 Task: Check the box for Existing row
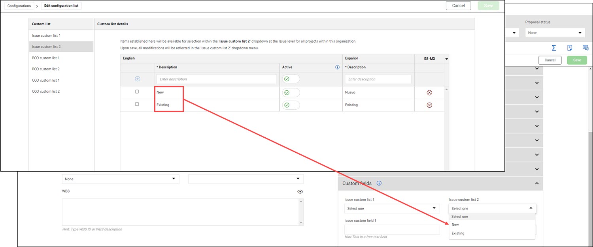pos(137,104)
